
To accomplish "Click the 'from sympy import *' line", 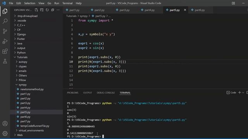I will tap(96, 20).
